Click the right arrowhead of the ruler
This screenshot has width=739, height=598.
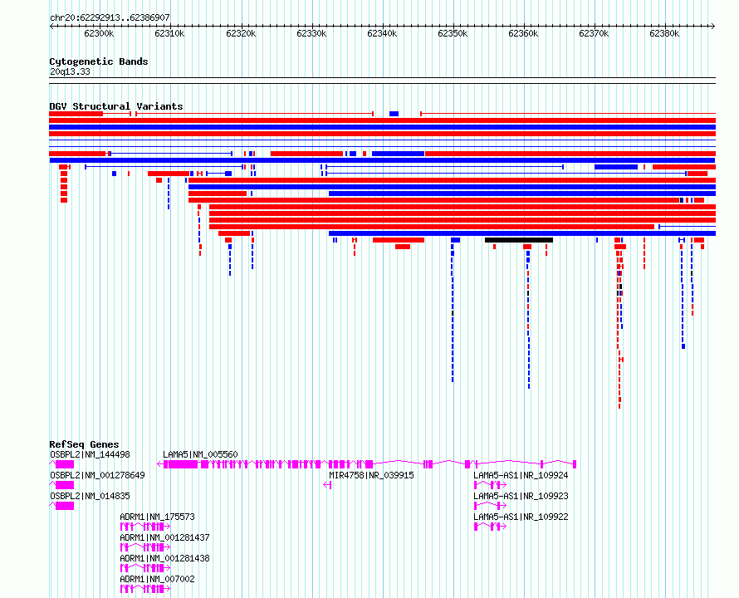point(713,27)
